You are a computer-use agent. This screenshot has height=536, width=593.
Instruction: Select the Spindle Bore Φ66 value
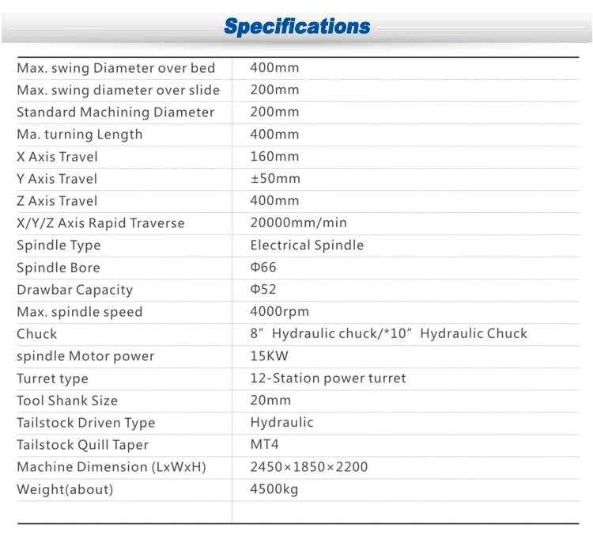[x=263, y=268]
